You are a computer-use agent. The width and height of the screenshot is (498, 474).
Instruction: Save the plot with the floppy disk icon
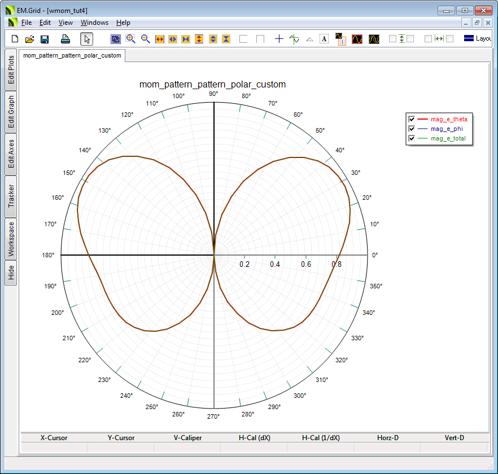pyautogui.click(x=45, y=39)
